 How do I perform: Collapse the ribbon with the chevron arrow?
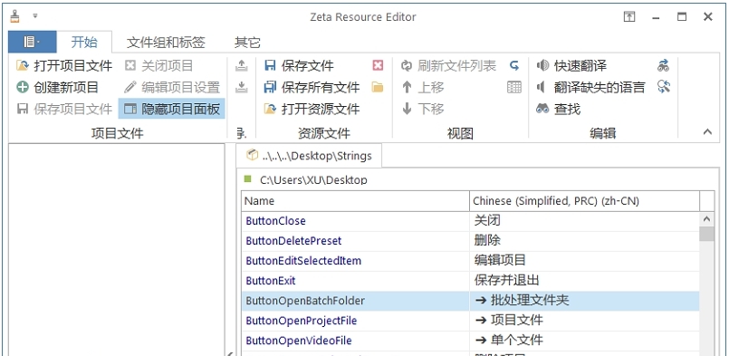click(707, 132)
